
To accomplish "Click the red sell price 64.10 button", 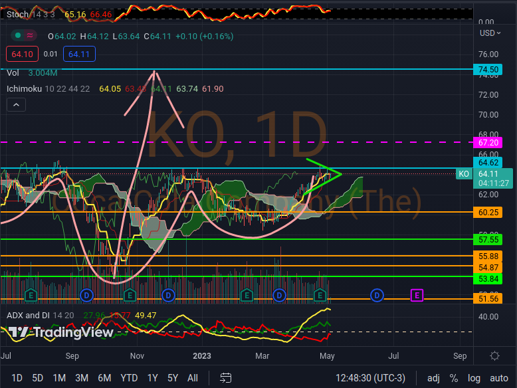I will [22, 54].
